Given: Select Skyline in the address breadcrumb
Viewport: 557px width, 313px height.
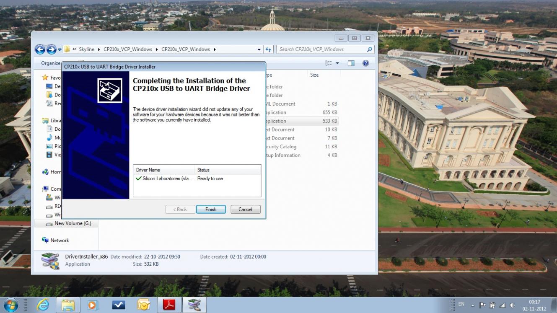Looking at the screenshot, I should (87, 49).
